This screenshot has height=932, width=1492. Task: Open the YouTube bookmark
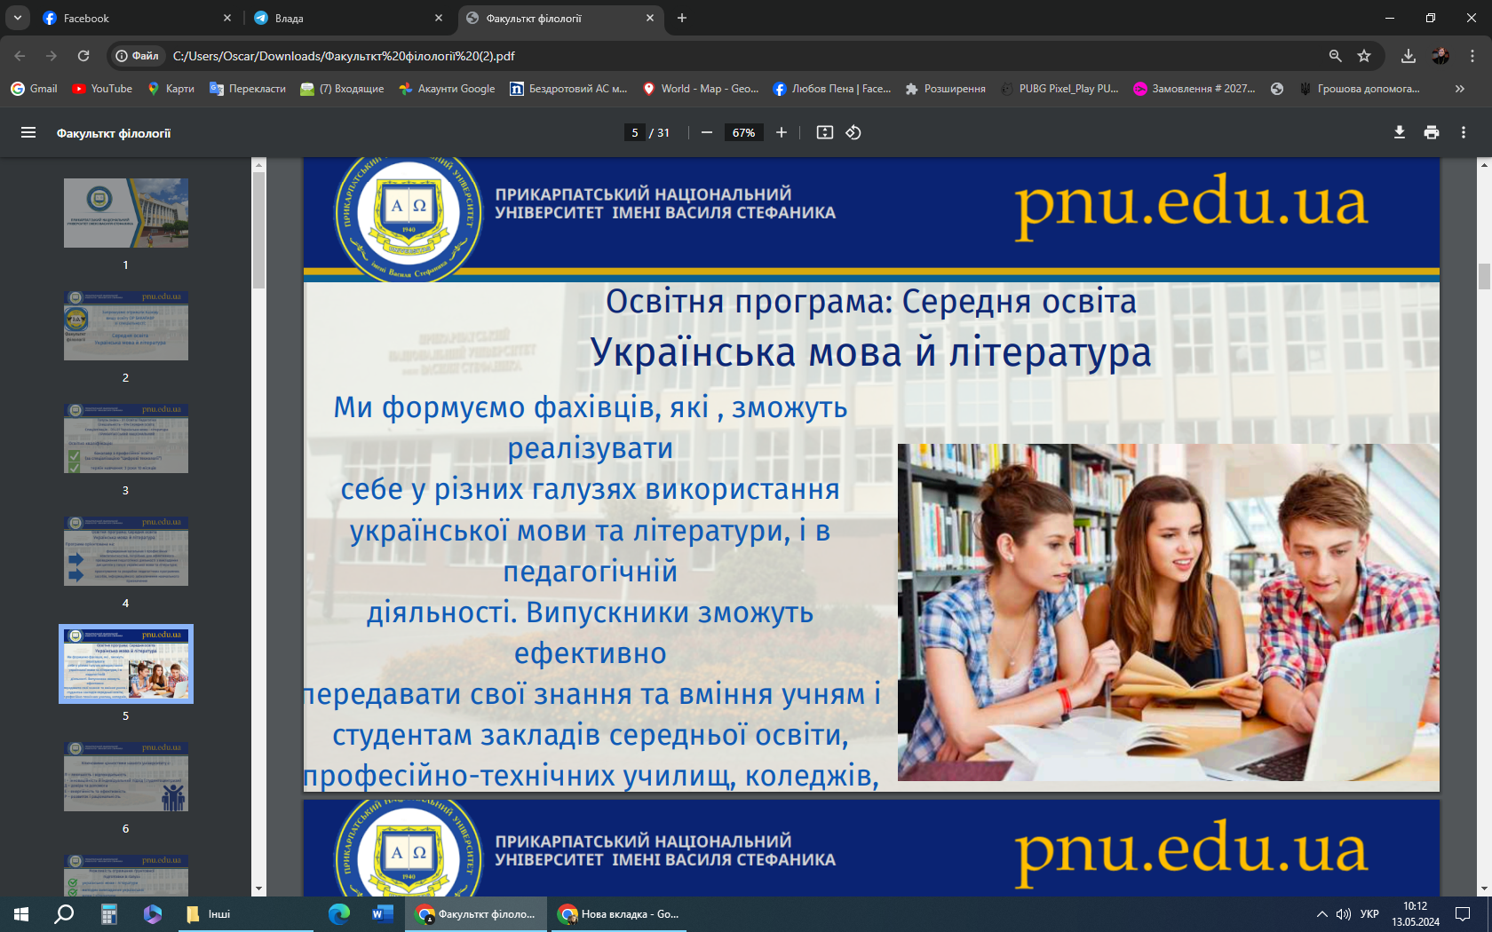tap(102, 89)
